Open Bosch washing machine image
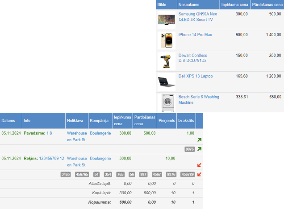284x209 pixels. (167, 102)
